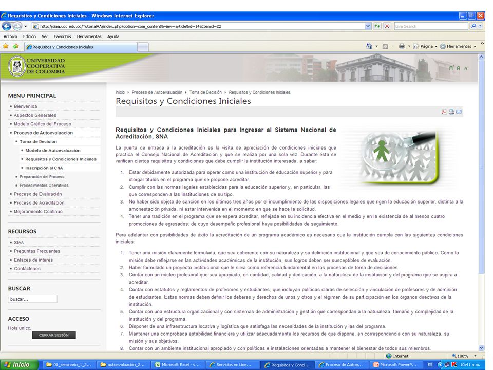Click the email article icon

[459, 112]
